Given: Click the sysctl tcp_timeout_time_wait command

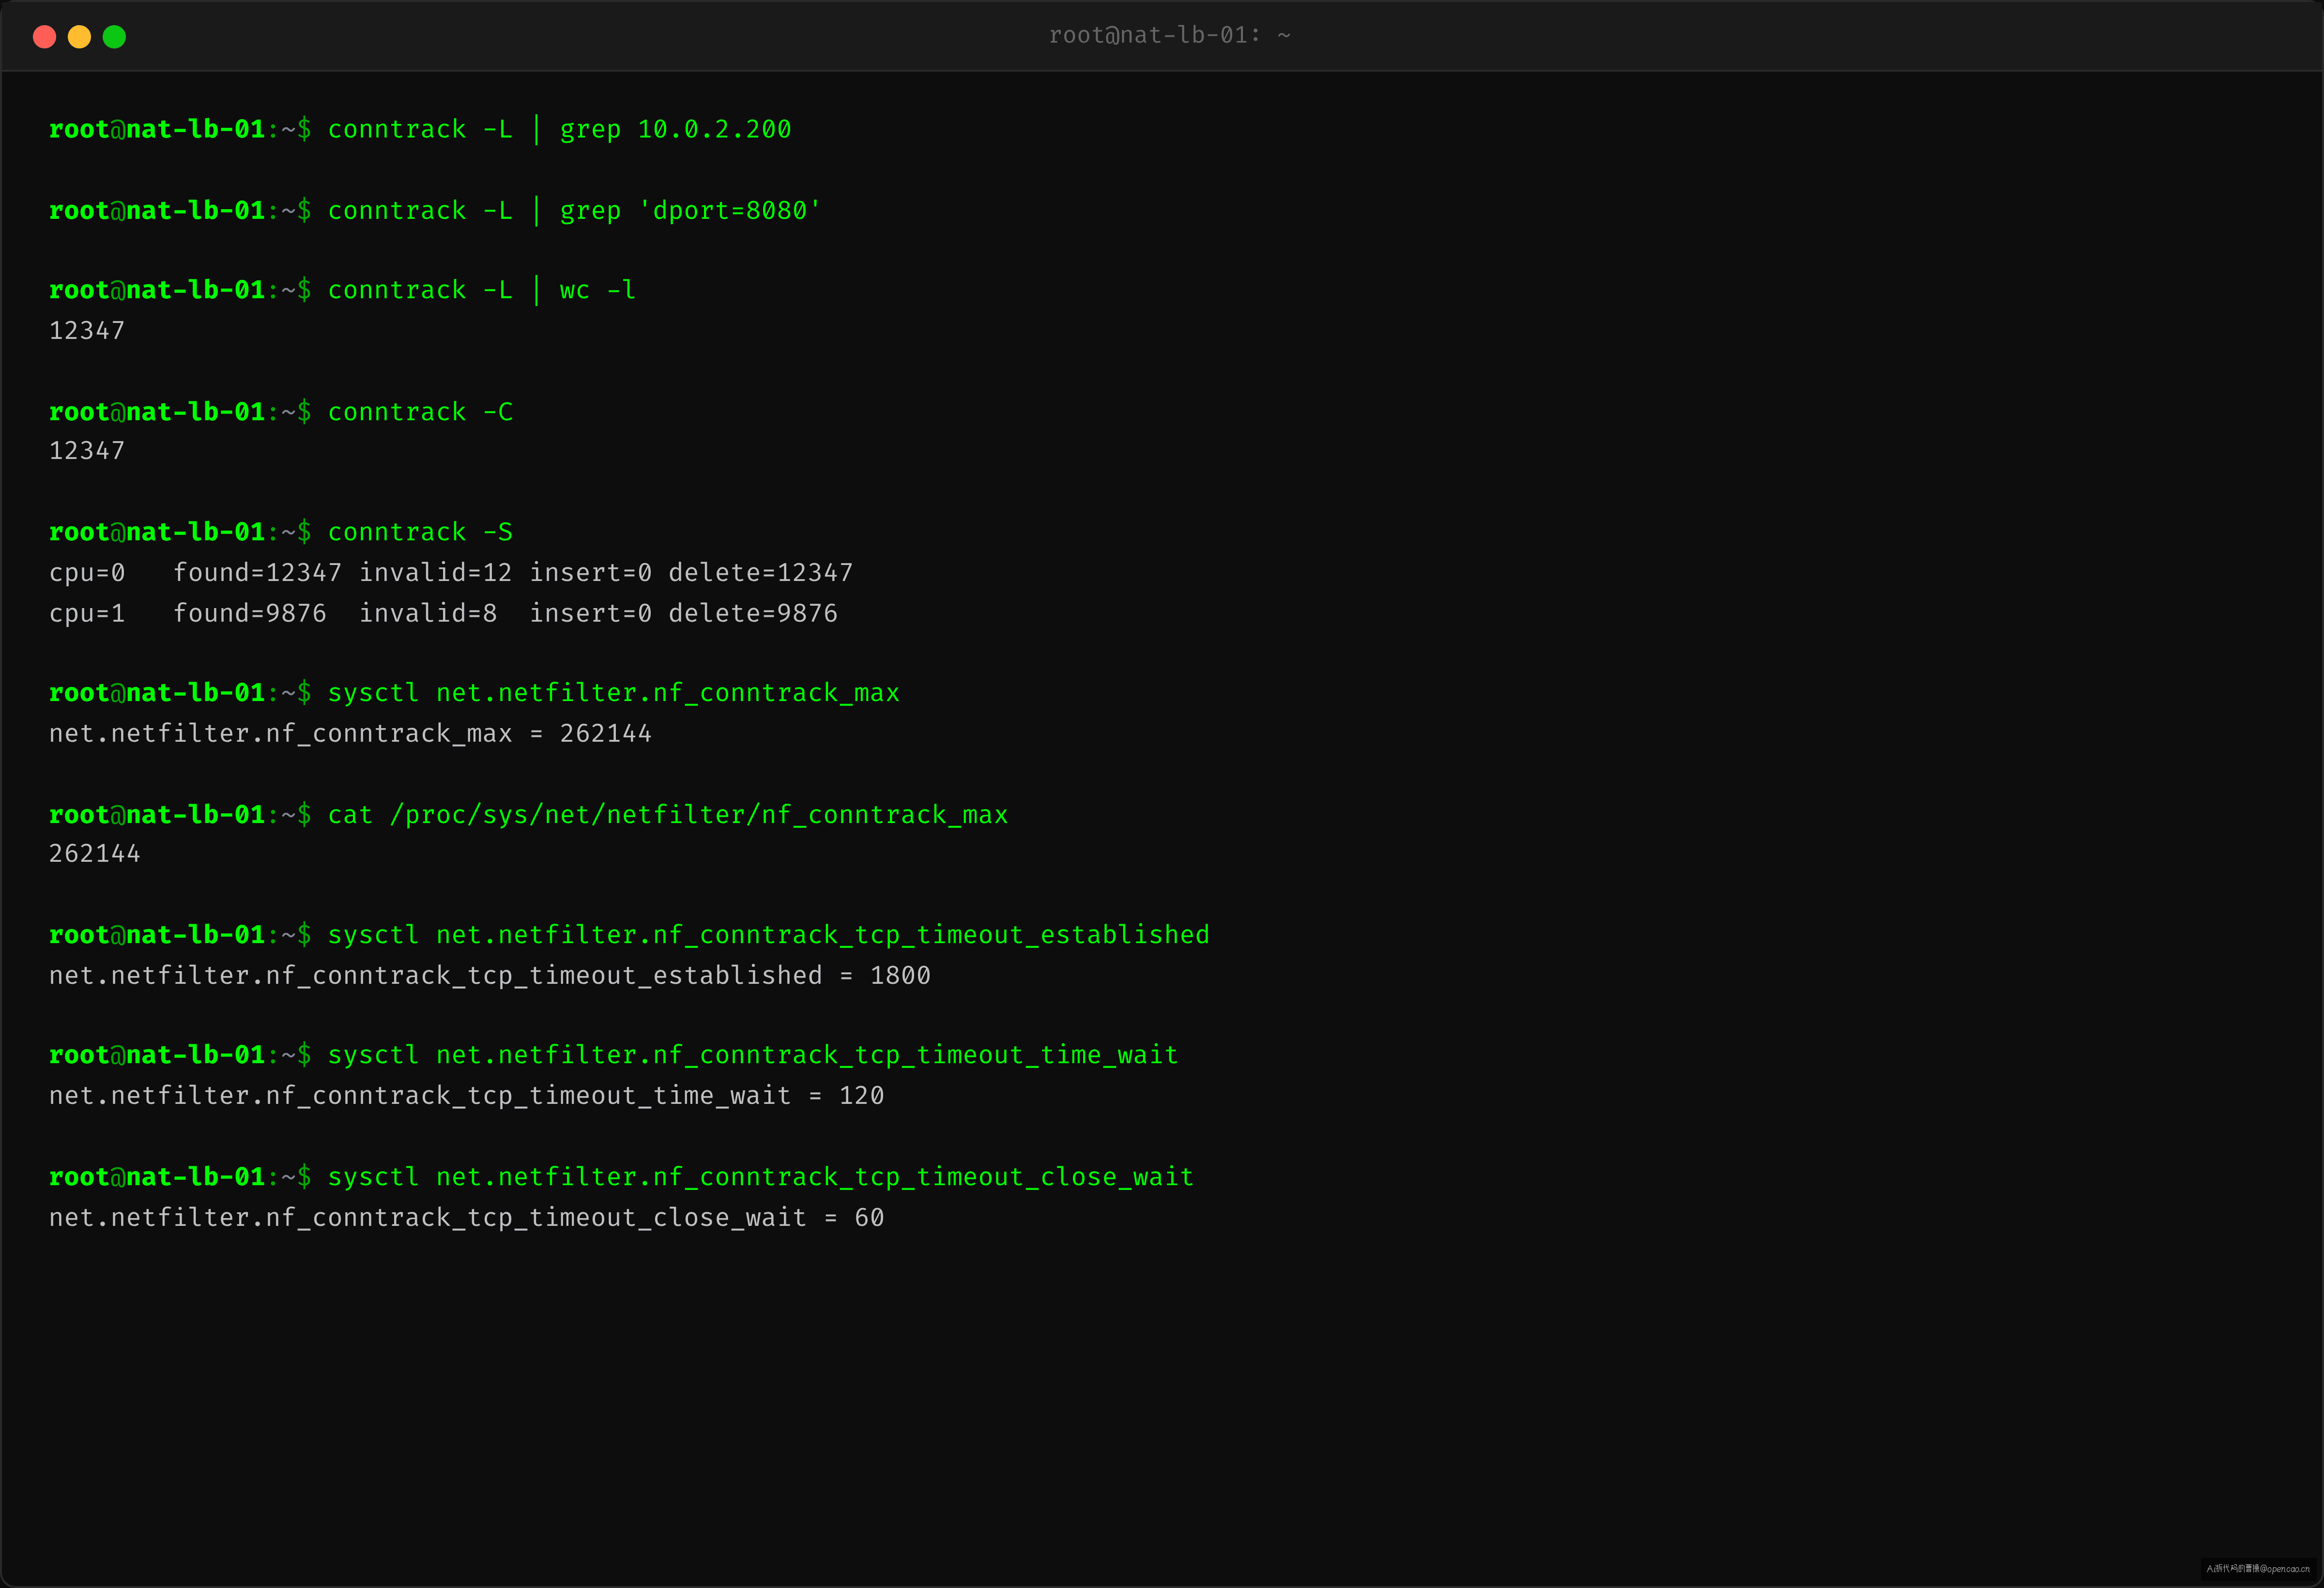Looking at the screenshot, I should pyautogui.click(x=752, y=1055).
